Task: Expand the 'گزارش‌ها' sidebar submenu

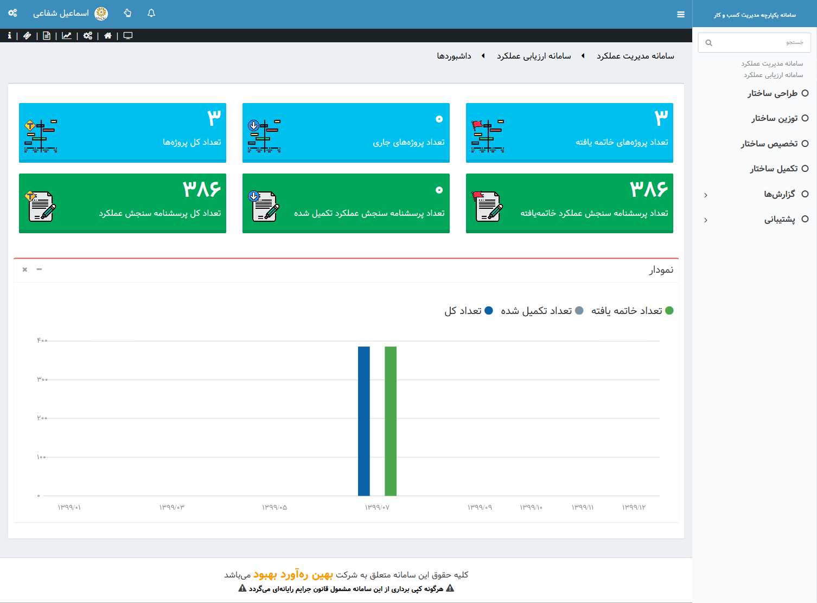Action: coord(779,194)
